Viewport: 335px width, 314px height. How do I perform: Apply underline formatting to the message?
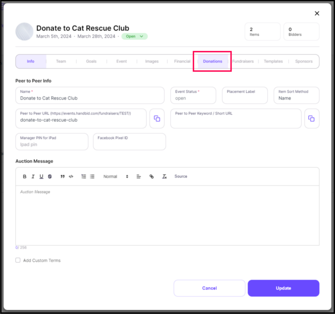tap(41, 176)
